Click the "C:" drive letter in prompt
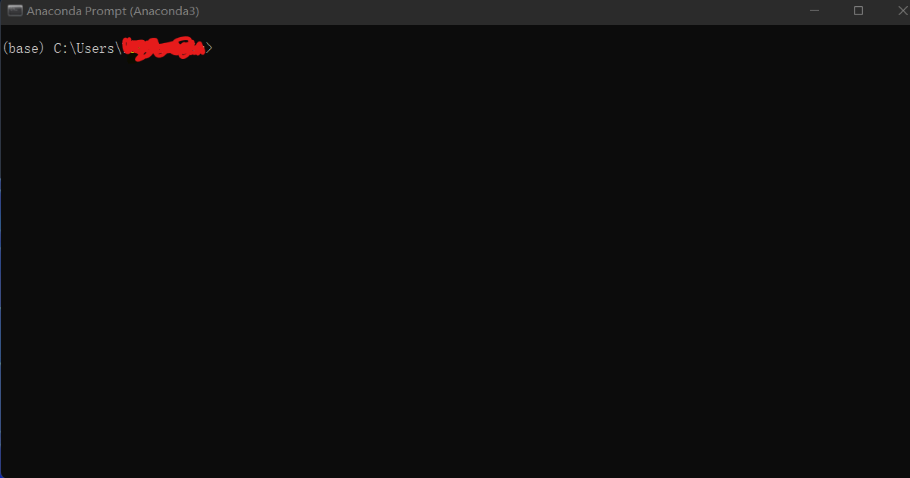This screenshot has width=910, height=478. [x=61, y=48]
